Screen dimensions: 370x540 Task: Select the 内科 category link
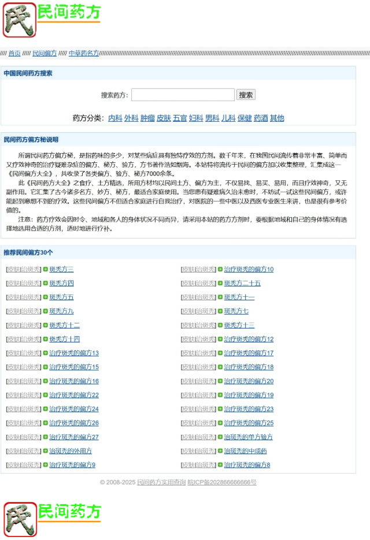click(115, 118)
